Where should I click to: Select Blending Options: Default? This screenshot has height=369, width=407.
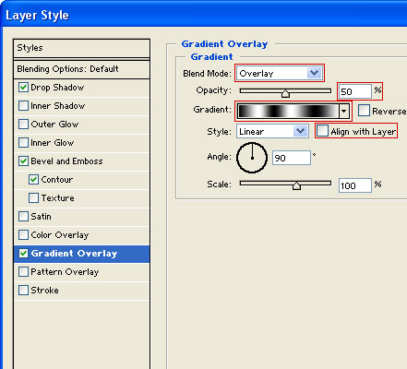(82, 69)
